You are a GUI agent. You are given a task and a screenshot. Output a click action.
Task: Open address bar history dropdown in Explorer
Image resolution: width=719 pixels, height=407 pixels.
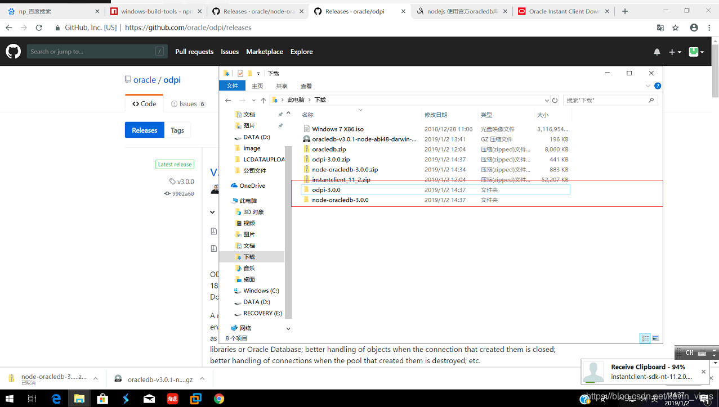tap(547, 100)
